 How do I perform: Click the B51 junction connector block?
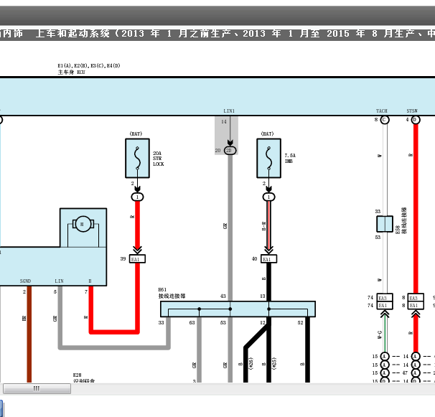point(238,309)
